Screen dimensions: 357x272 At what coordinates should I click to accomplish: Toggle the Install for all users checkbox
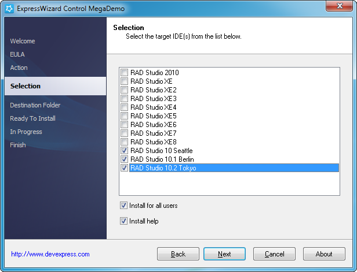pyautogui.click(x=123, y=206)
